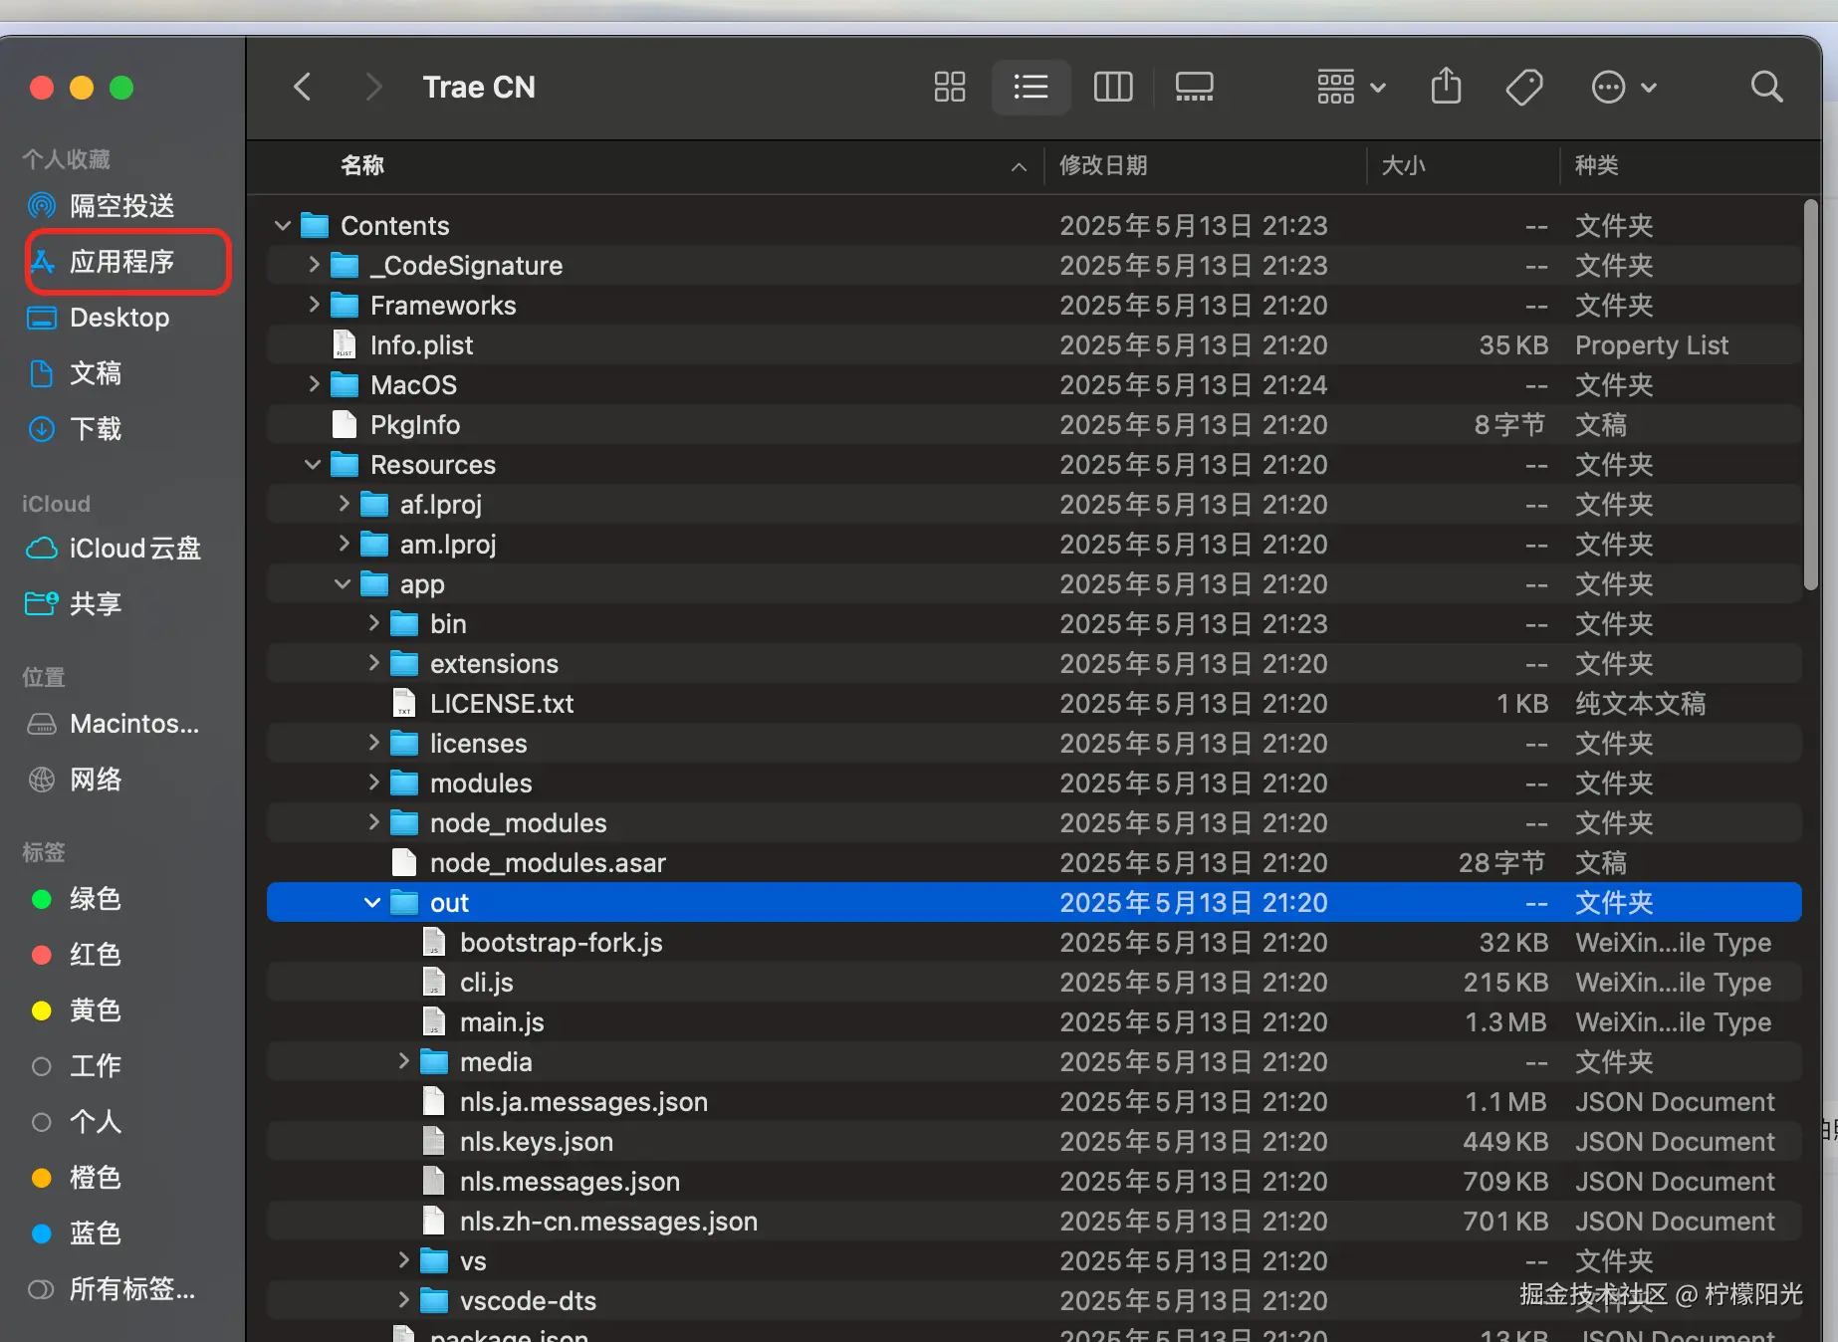1838x1342 pixels.
Task: Select the cli.js file
Action: [1034, 983]
